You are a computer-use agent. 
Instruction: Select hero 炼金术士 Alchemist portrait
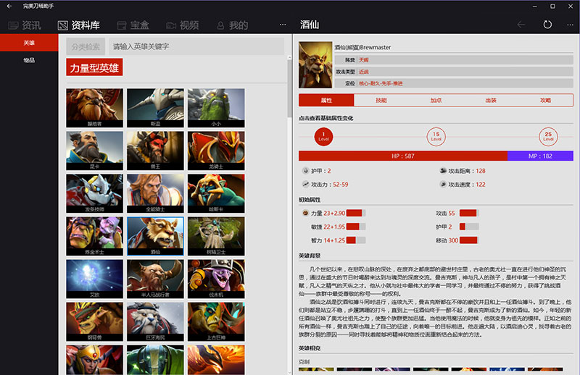pyautogui.click(x=95, y=237)
